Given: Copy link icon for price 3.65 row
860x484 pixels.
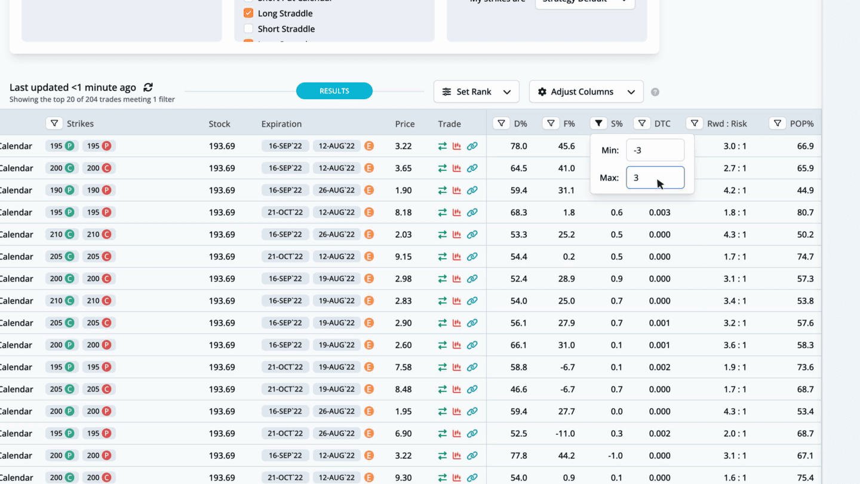Looking at the screenshot, I should 472,169.
